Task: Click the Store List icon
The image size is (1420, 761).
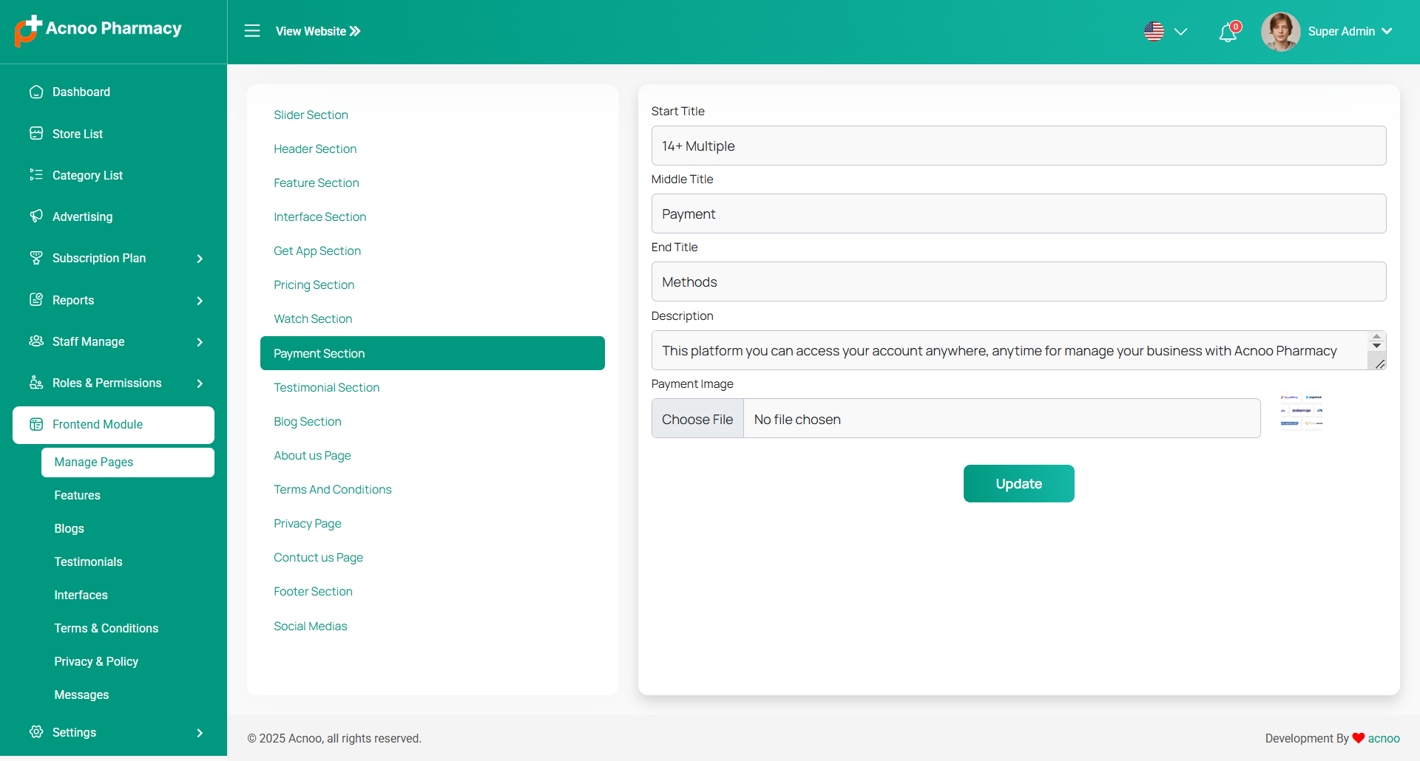Action: pyautogui.click(x=36, y=134)
